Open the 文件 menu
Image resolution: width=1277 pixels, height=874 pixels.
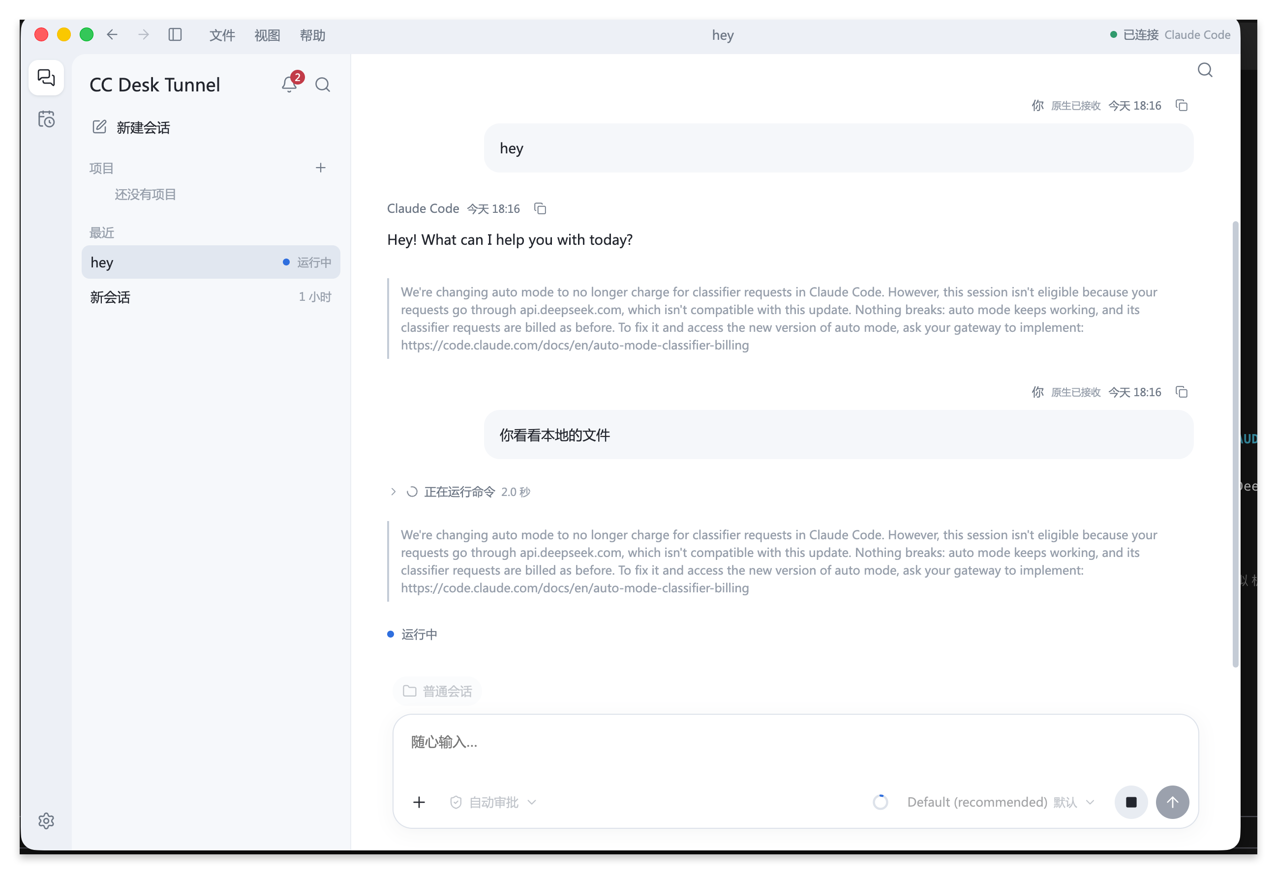pos(222,35)
